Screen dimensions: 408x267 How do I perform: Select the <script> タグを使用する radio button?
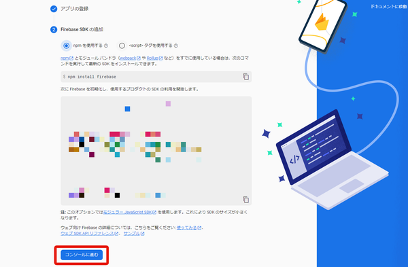click(x=122, y=46)
